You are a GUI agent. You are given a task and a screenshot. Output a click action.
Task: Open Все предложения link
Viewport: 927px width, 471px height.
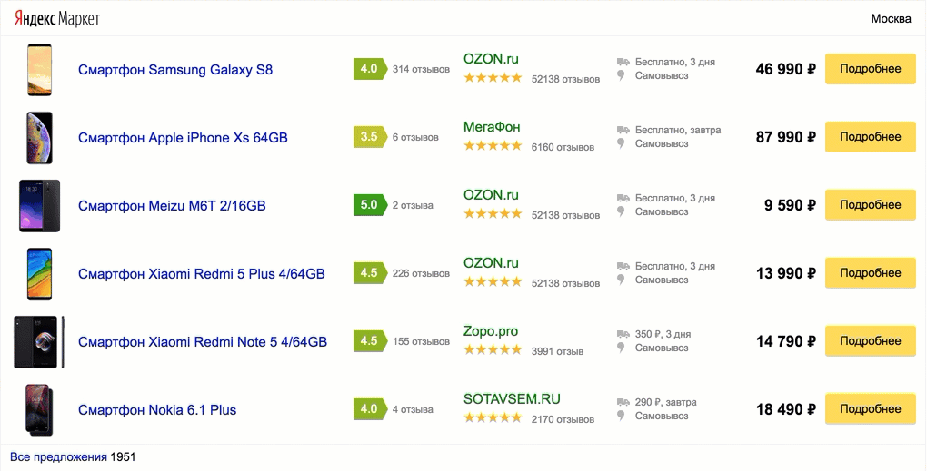click(x=58, y=456)
